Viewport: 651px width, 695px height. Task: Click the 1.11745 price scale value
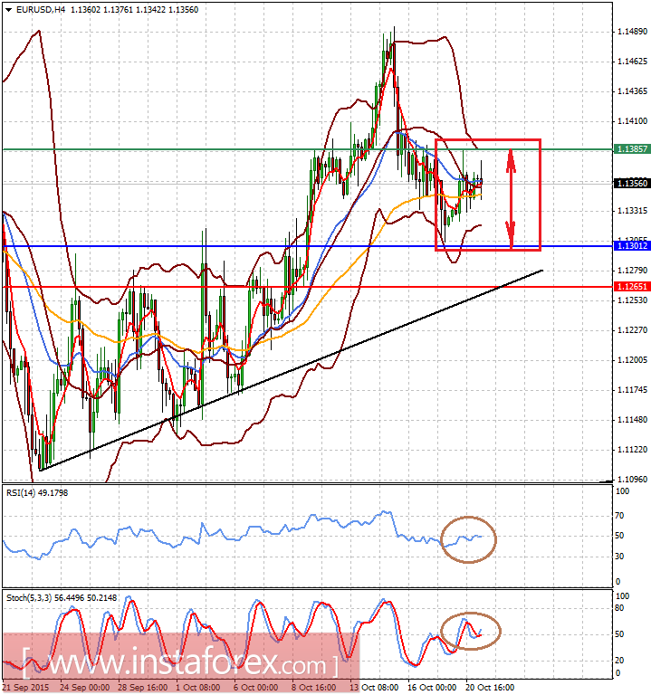[632, 390]
